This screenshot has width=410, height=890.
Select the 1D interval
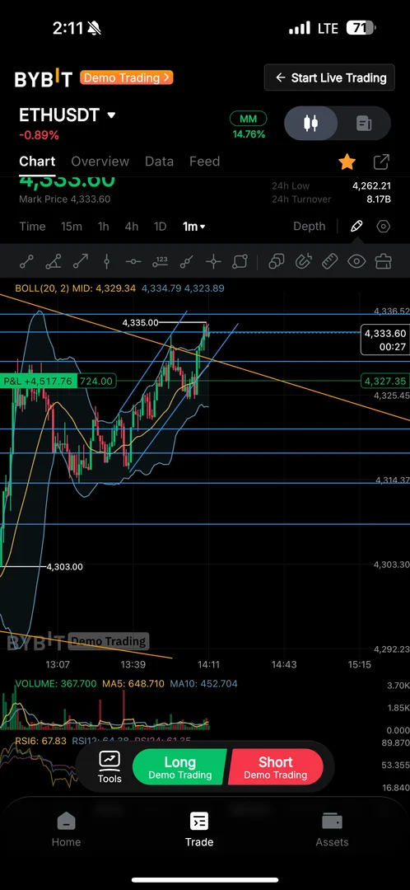(x=160, y=227)
